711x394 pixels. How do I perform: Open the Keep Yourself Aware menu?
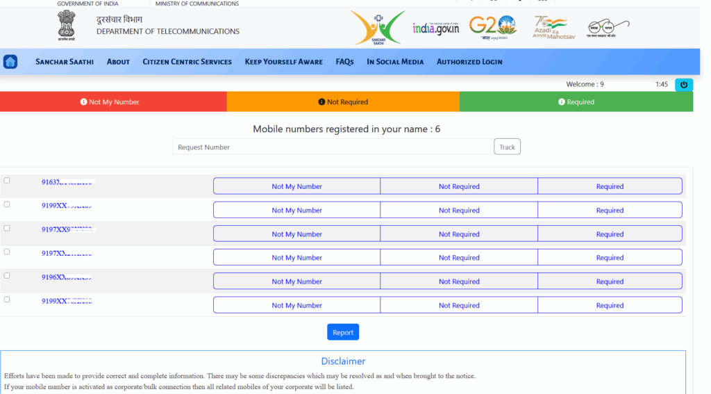click(x=283, y=62)
